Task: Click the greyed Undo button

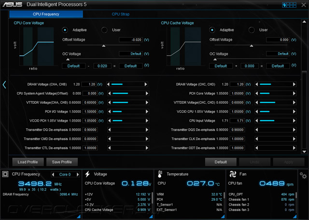Action: [x=254, y=162]
